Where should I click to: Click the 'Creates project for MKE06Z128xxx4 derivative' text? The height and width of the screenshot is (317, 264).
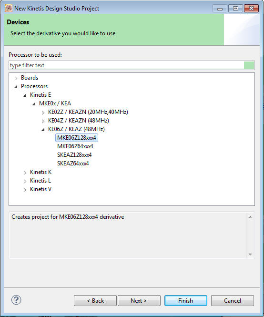click(x=68, y=217)
